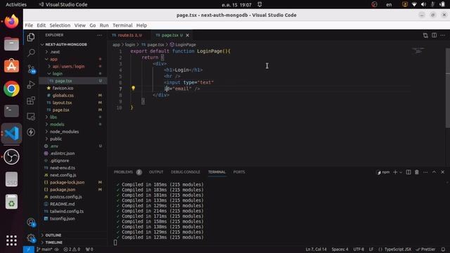Click errors and warnings count in status bar
The image size is (450, 253).
[72, 249]
